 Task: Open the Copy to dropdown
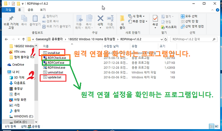(x=89, y=22)
